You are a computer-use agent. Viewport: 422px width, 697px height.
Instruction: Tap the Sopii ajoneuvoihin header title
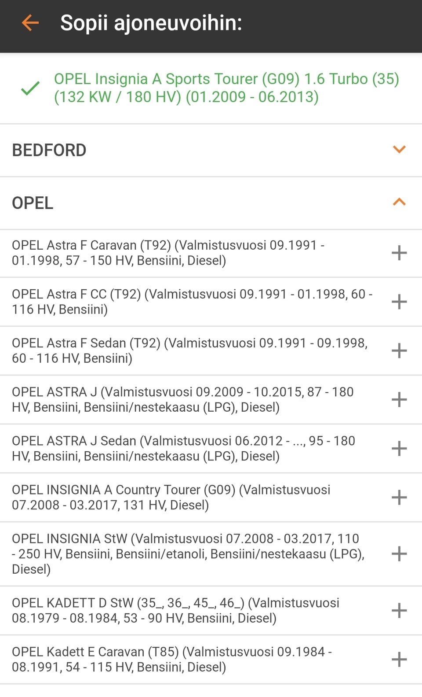151,23
